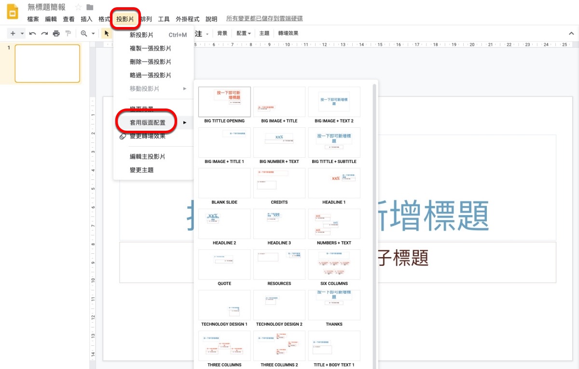The image size is (579, 369).
Task: Choose 新投影片 from the menu
Action: click(153, 35)
